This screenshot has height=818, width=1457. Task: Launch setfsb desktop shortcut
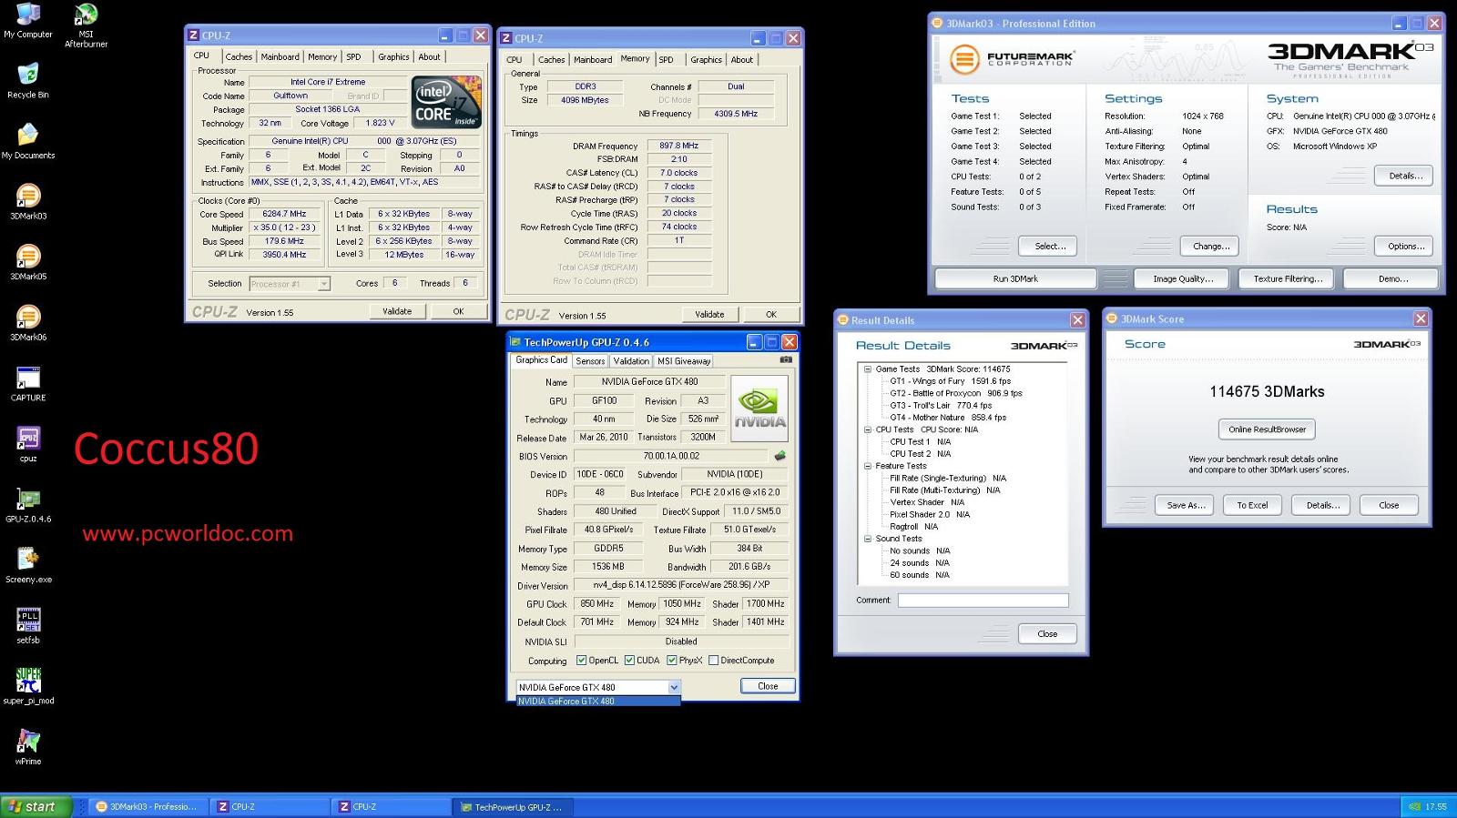pos(28,626)
